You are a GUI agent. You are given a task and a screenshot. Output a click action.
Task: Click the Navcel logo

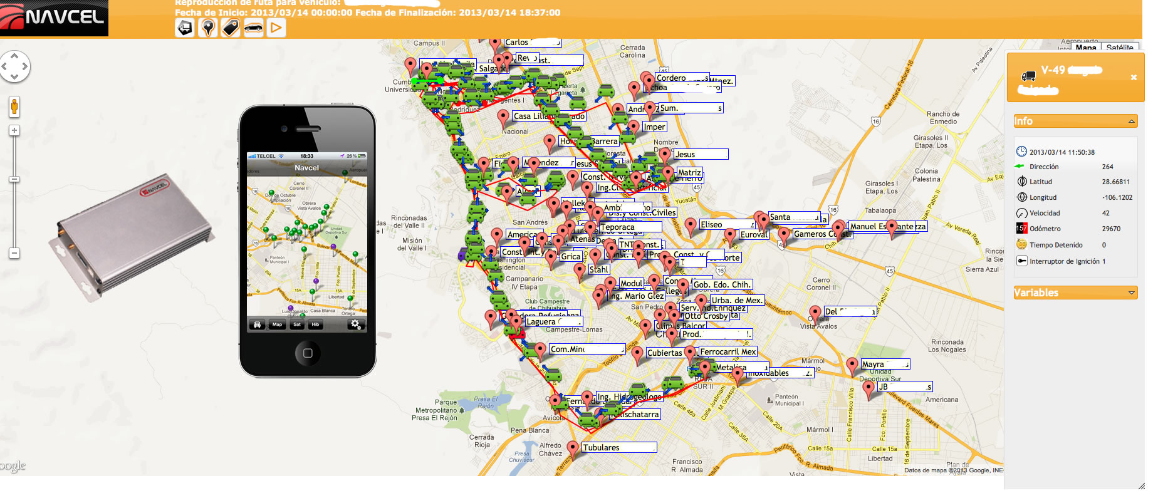54,18
